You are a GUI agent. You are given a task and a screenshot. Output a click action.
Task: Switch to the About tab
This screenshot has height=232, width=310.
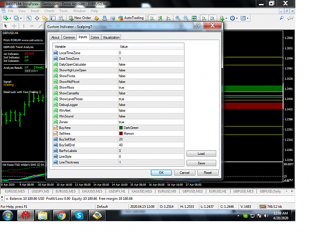[x=55, y=37]
